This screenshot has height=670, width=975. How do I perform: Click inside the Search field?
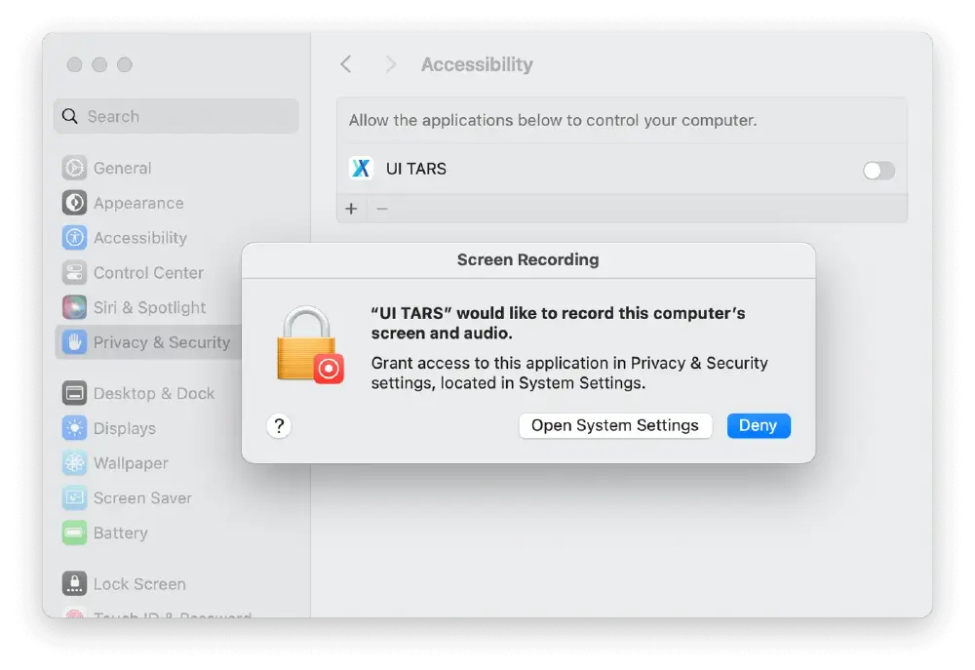pyautogui.click(x=175, y=116)
